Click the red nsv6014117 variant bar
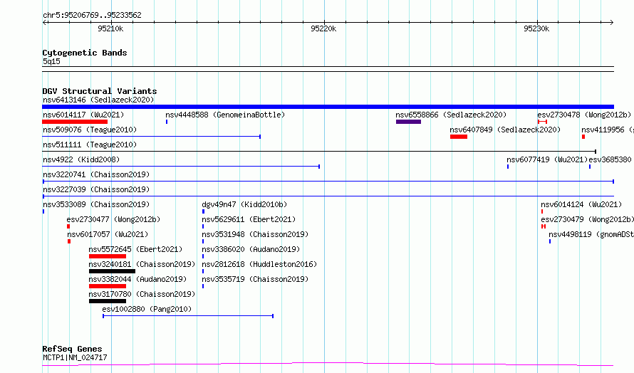634x373 pixels. pos(75,122)
